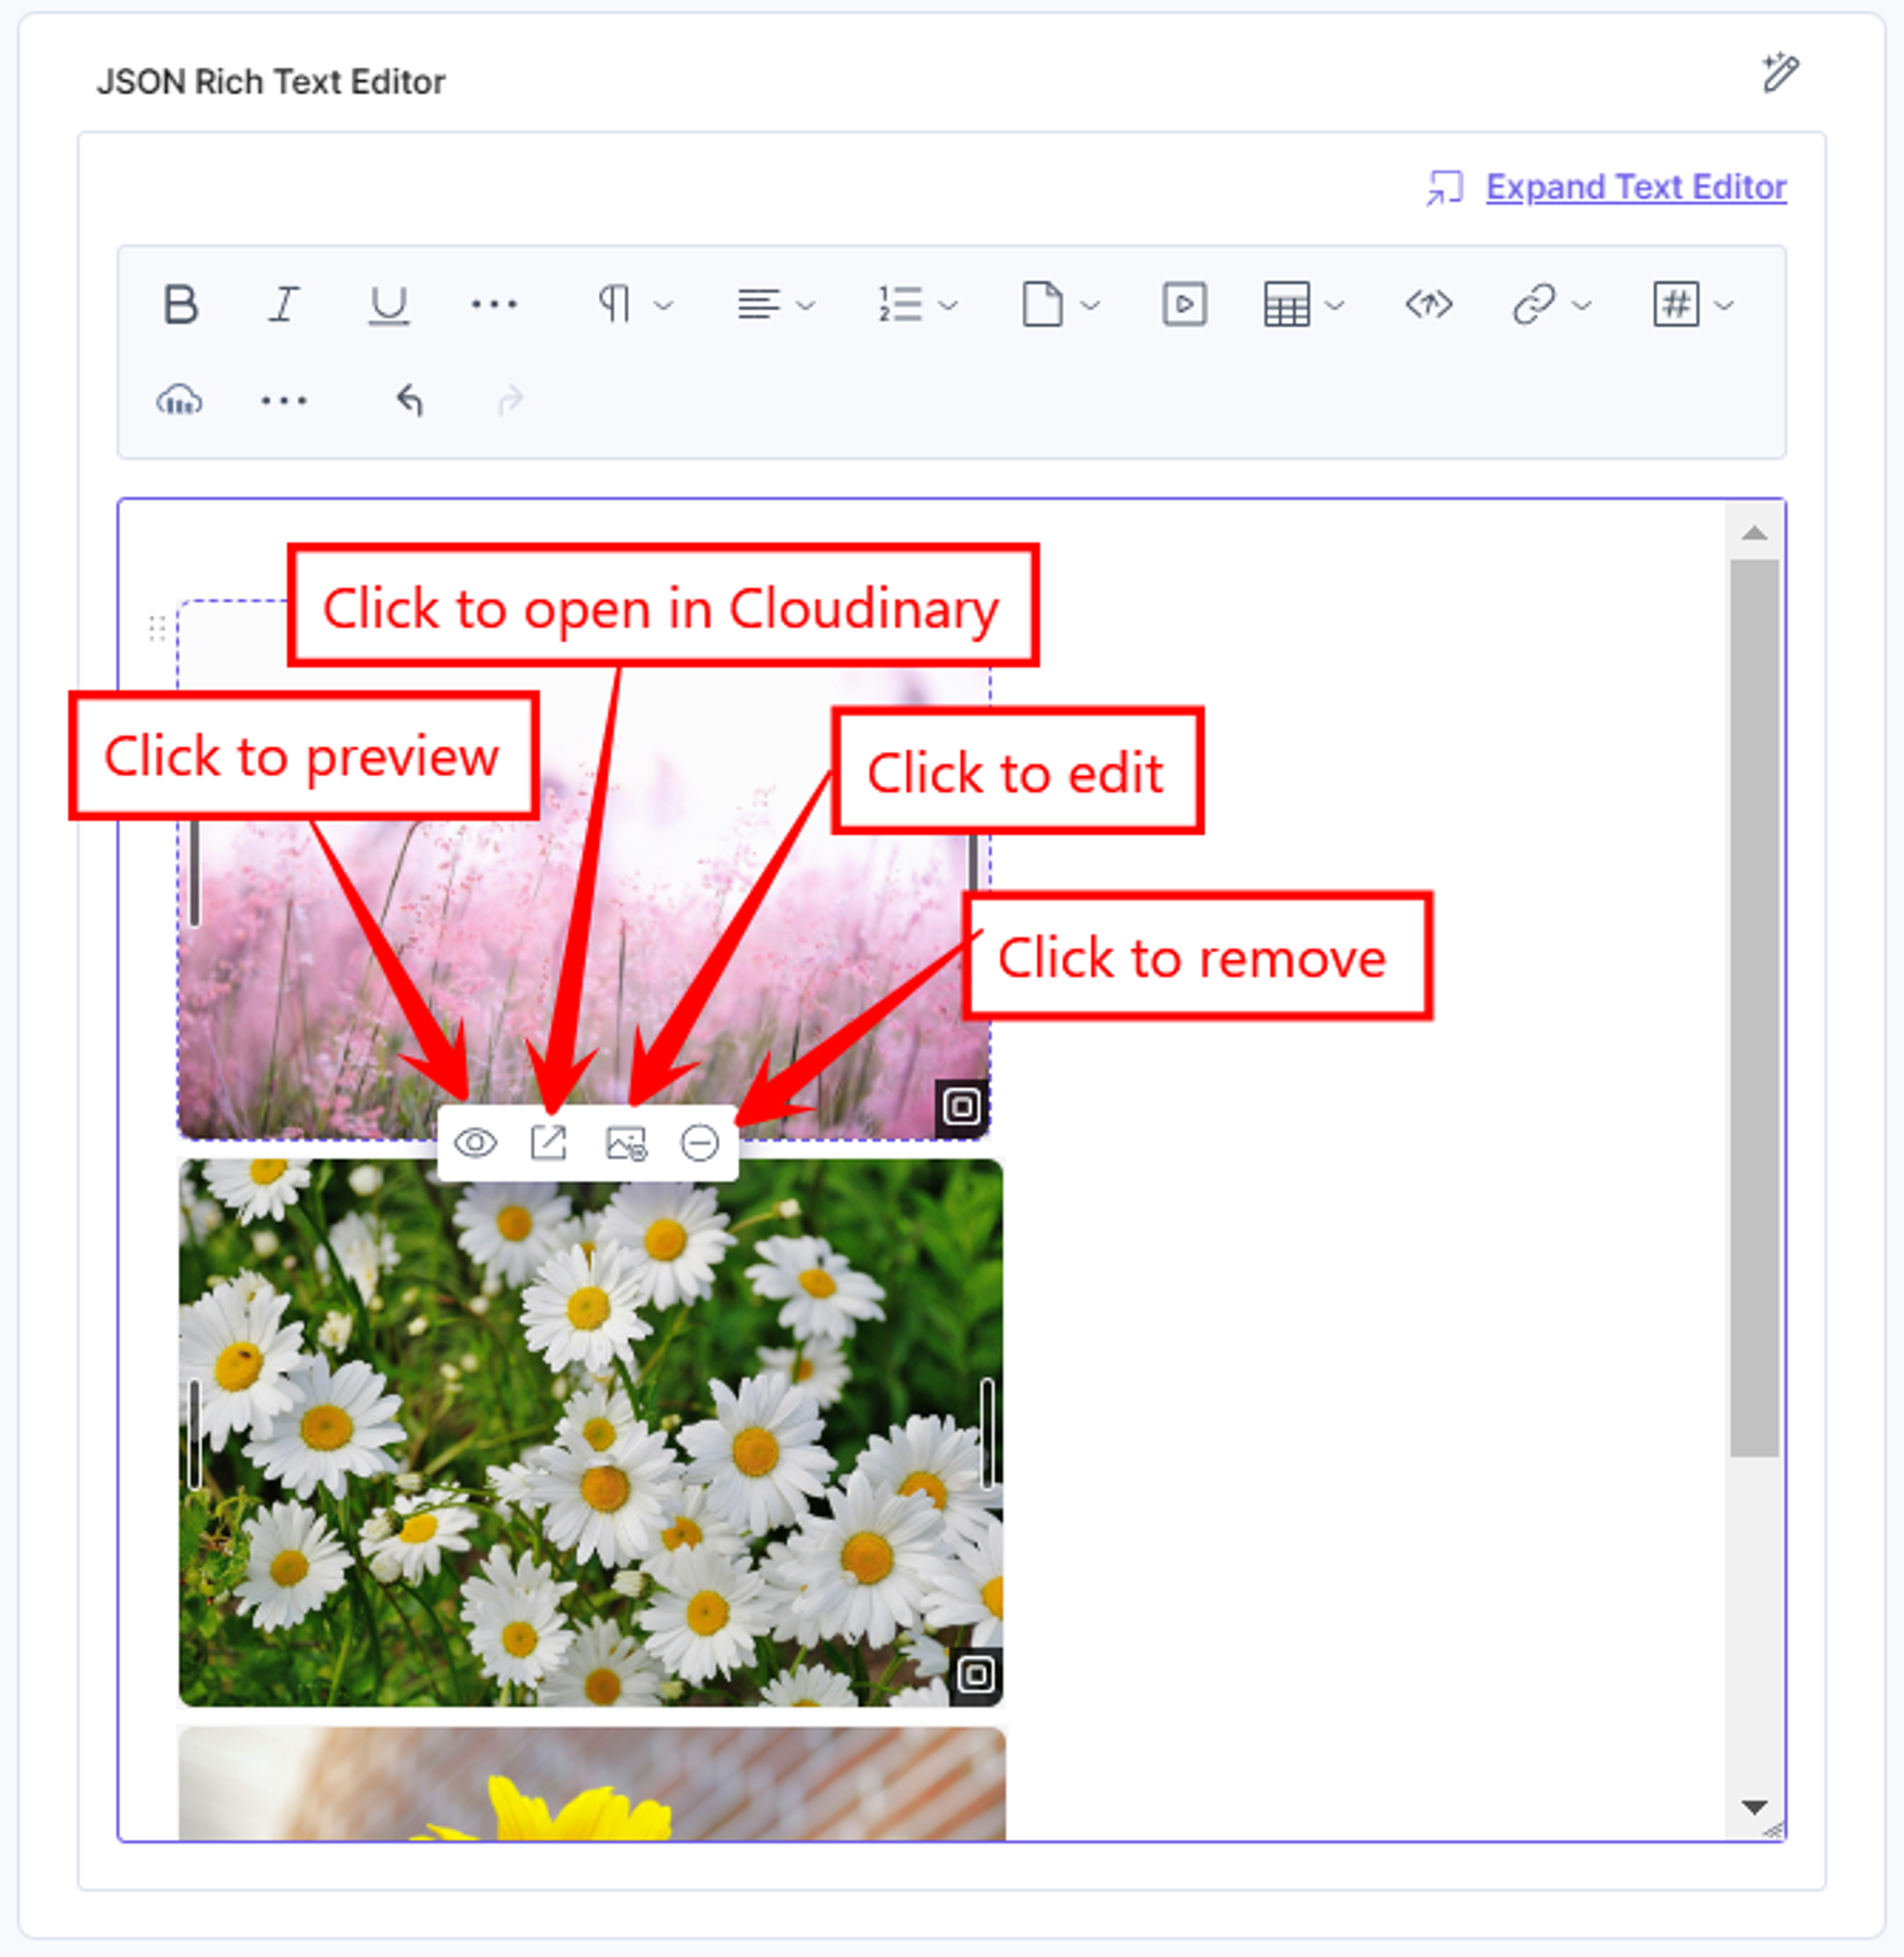1904x1957 pixels.
Task: Expand the document asset dropdown arrow
Action: [1091, 305]
